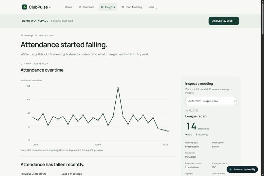Select the Insights nav tab
The image size is (264, 176).
click(108, 7)
